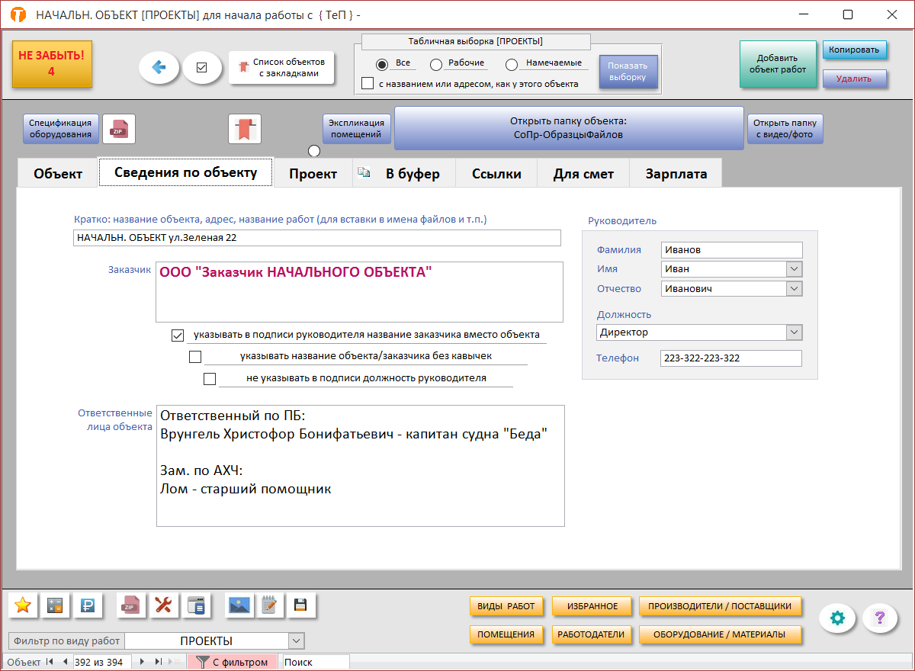Image resolution: width=915 pixels, height=671 pixels.
Task: Open the image picture icon
Action: point(239,605)
